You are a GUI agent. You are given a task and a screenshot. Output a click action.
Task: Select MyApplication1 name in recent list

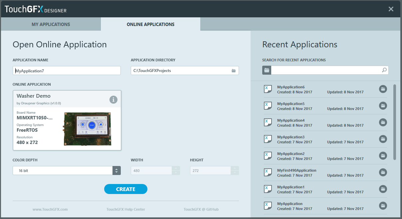coord(291,187)
